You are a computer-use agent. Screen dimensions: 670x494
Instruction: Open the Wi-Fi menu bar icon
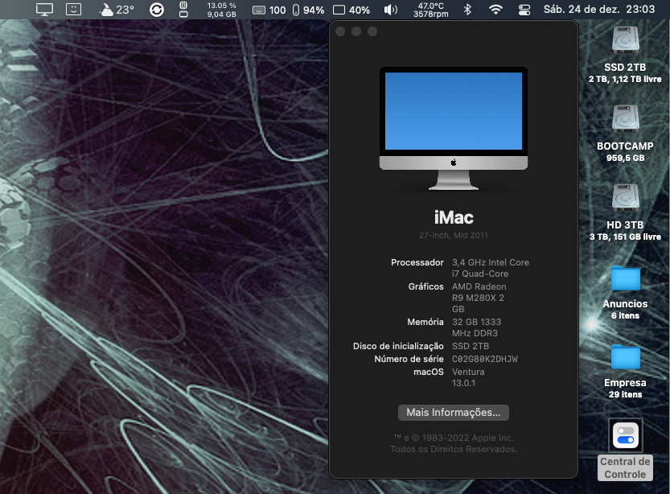click(495, 10)
